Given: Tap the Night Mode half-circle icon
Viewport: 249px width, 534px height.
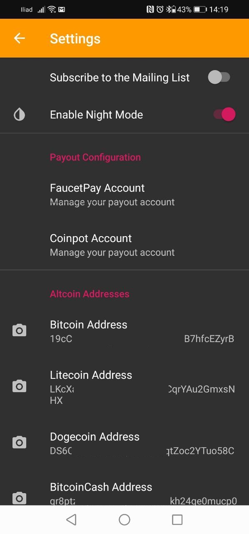Looking at the screenshot, I should 20,115.
